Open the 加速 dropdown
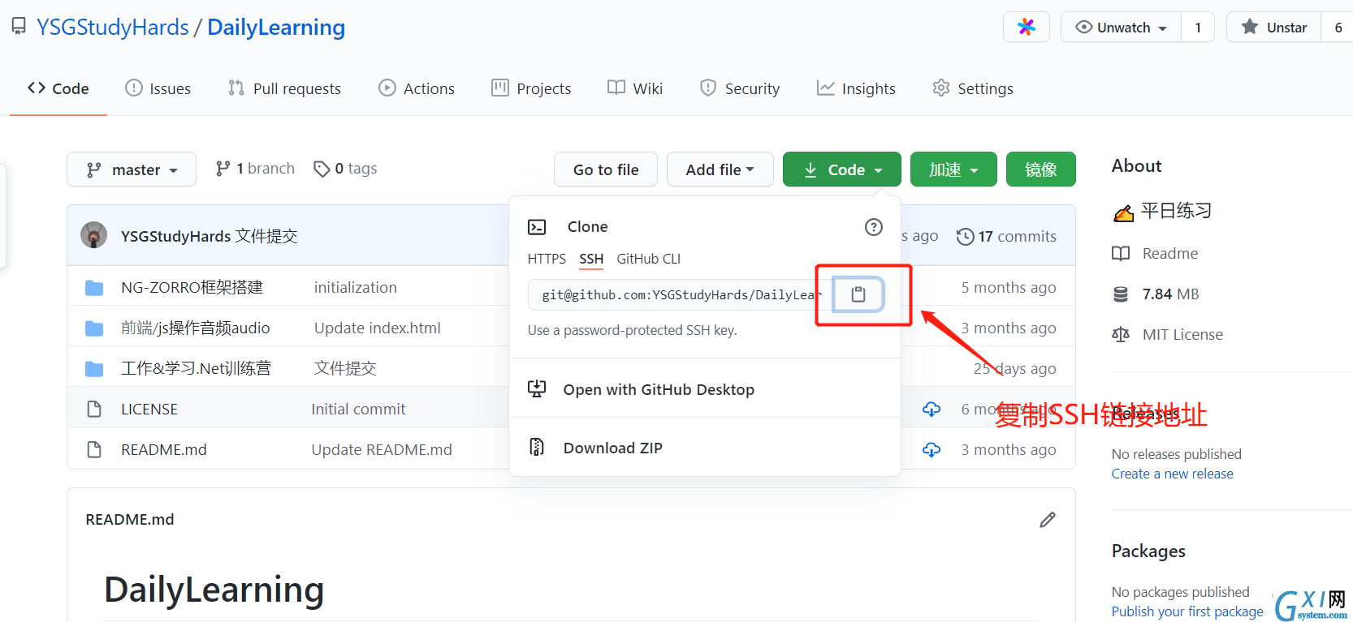The width and height of the screenshot is (1353, 622). (953, 169)
